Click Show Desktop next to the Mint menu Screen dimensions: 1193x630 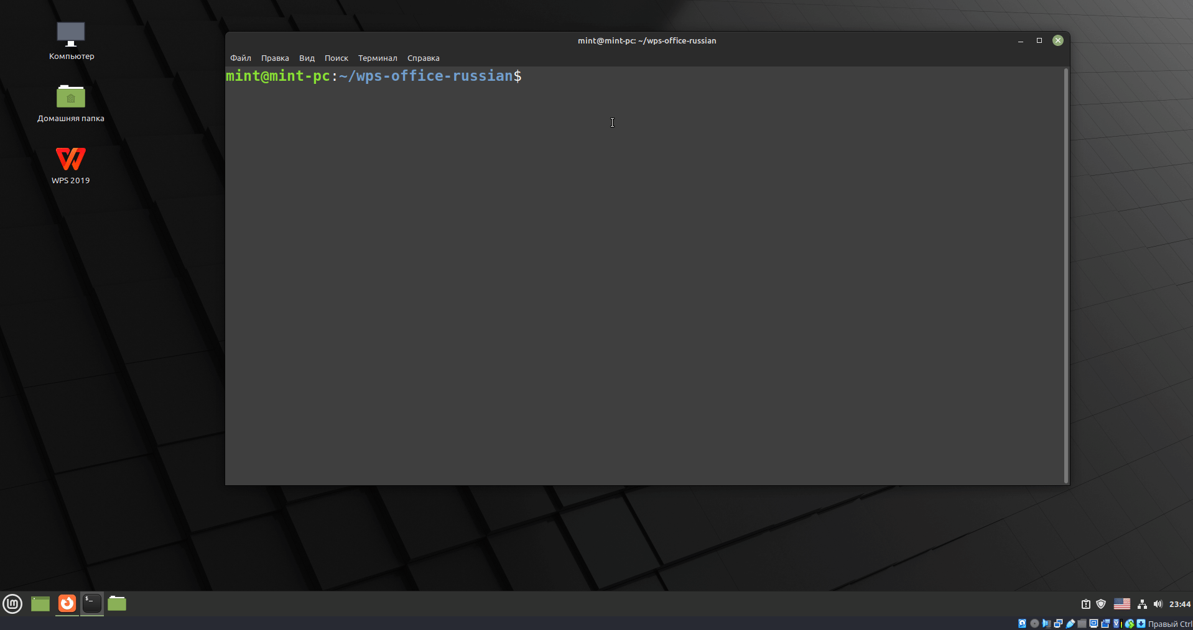tap(40, 603)
